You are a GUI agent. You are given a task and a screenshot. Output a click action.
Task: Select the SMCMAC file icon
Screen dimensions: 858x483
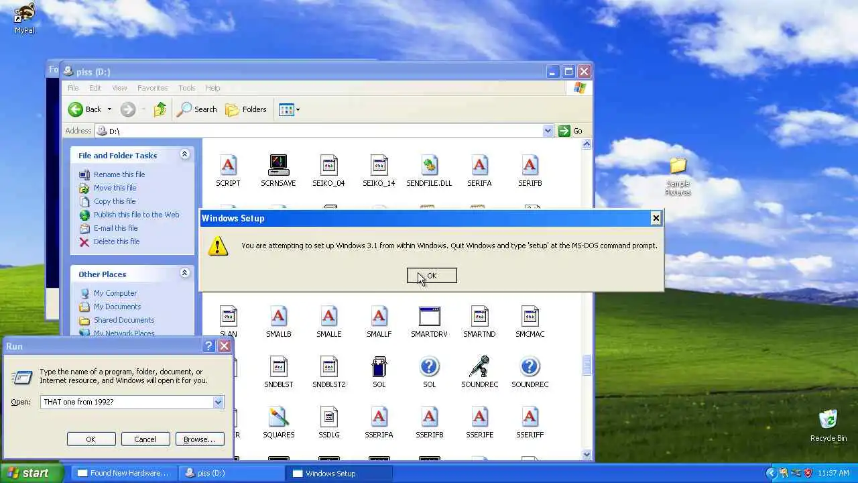(530, 316)
